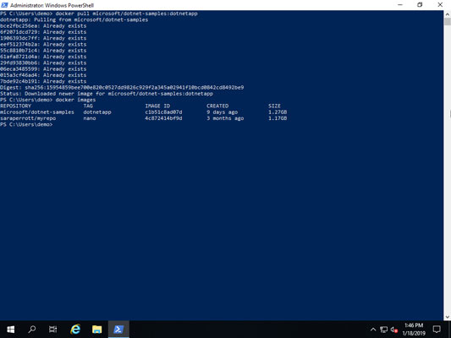Launch Internet Explorer from taskbar

point(75,330)
